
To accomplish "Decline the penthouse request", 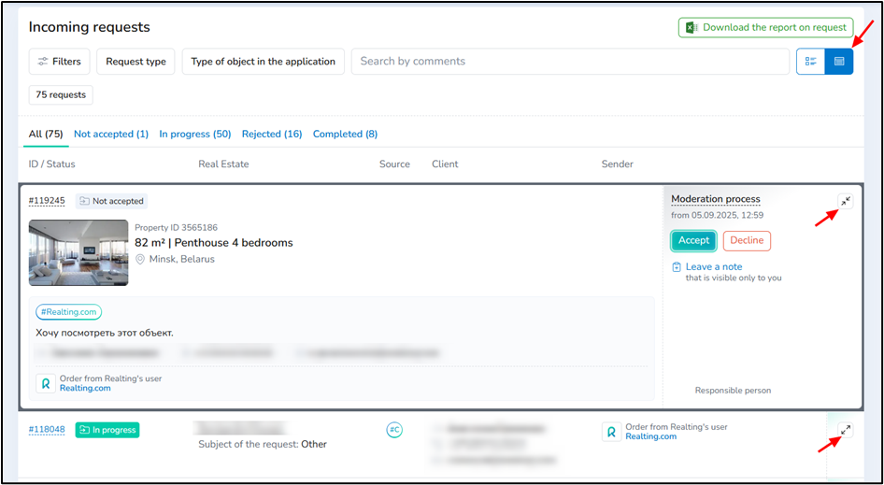I will (747, 240).
